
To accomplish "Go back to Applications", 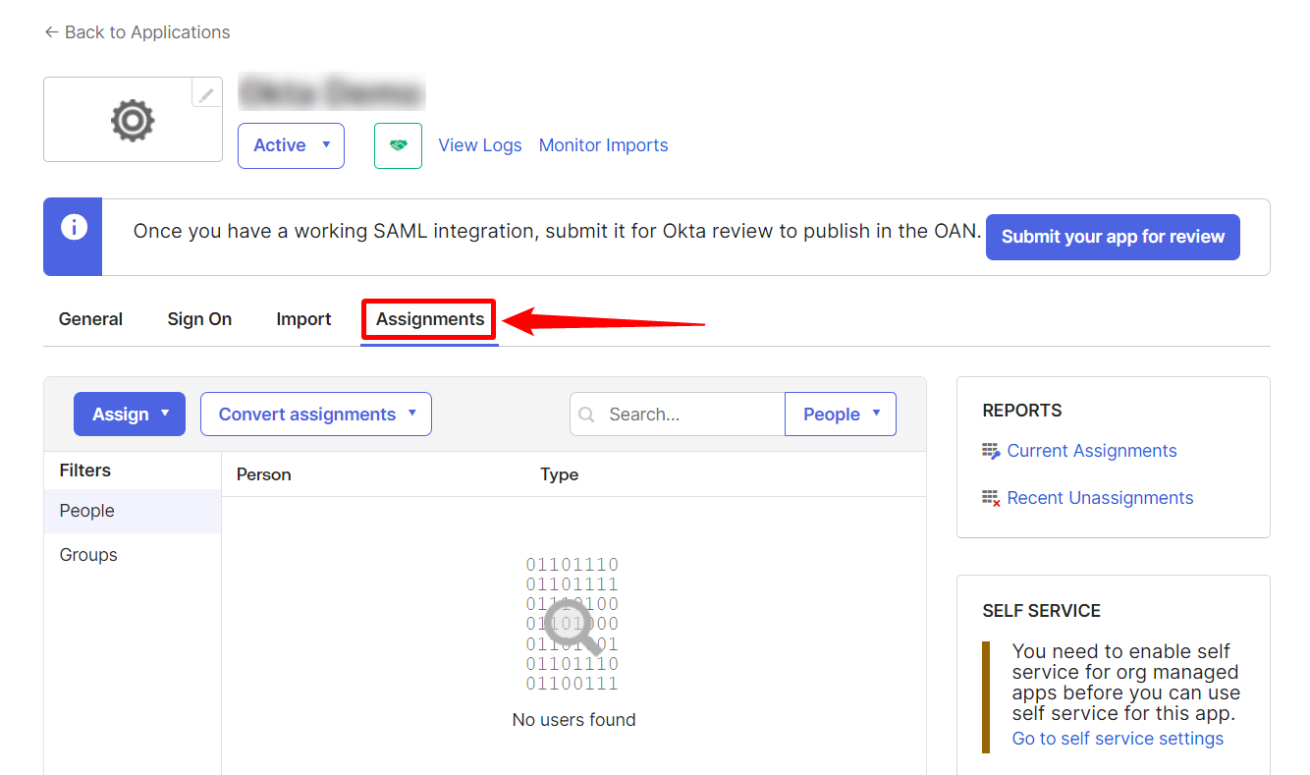I will 136,32.
